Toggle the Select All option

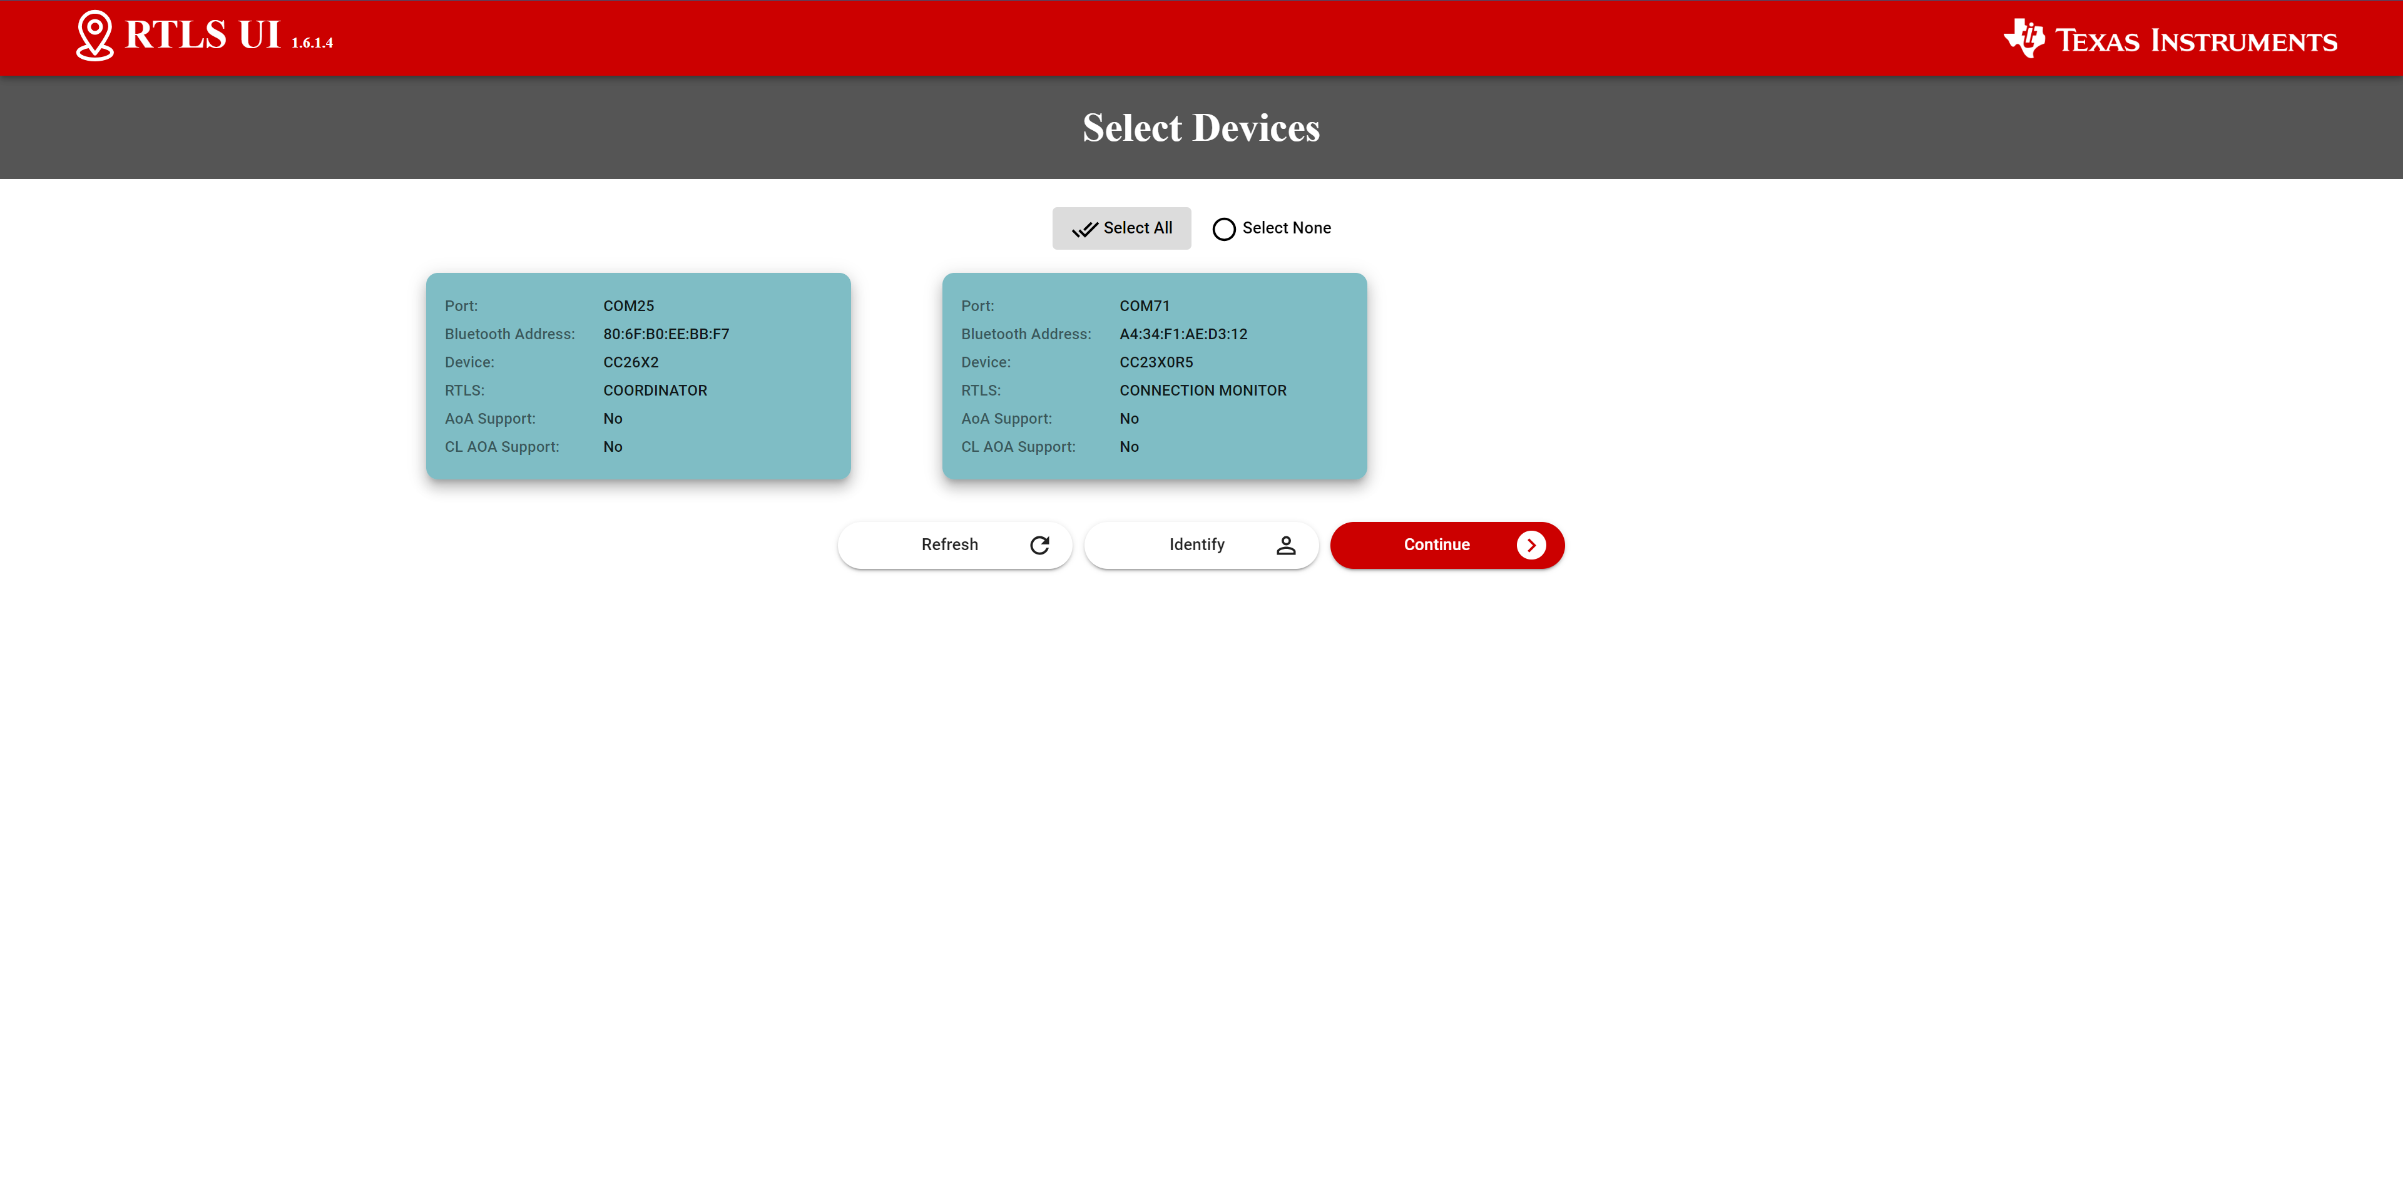click(x=1121, y=228)
